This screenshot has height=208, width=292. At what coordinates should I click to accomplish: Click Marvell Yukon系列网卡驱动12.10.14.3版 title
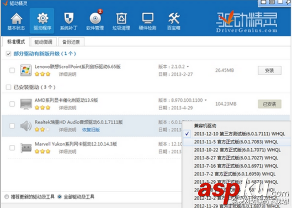(x=76, y=144)
